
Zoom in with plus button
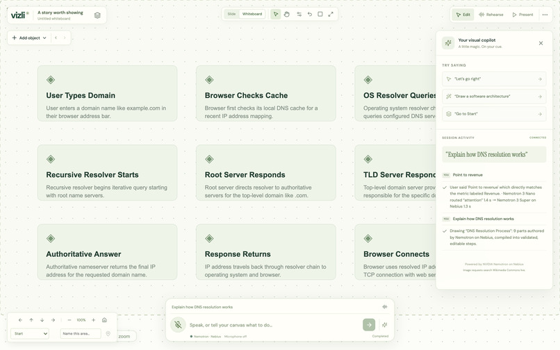[94, 320]
